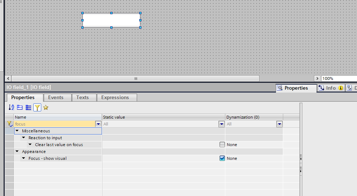Viewport: 357px width, 196px height.
Task: Click the upper splitter arrow right of table
Action: pyautogui.click(x=301, y=159)
